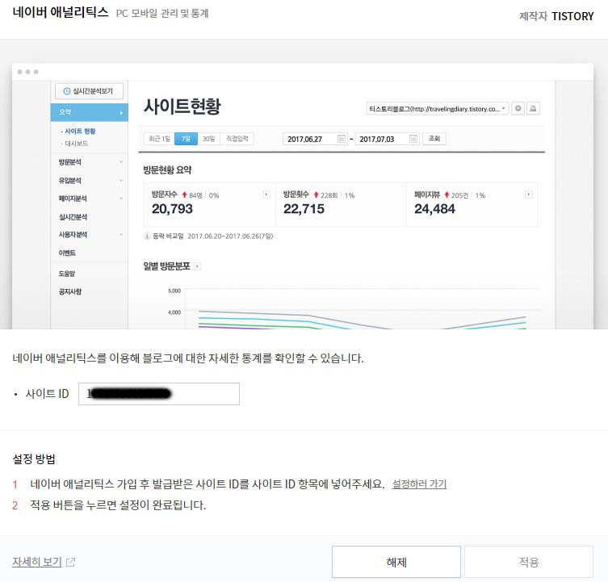
Task: Click the 제작자 TISTORY label
Action: coord(556,16)
